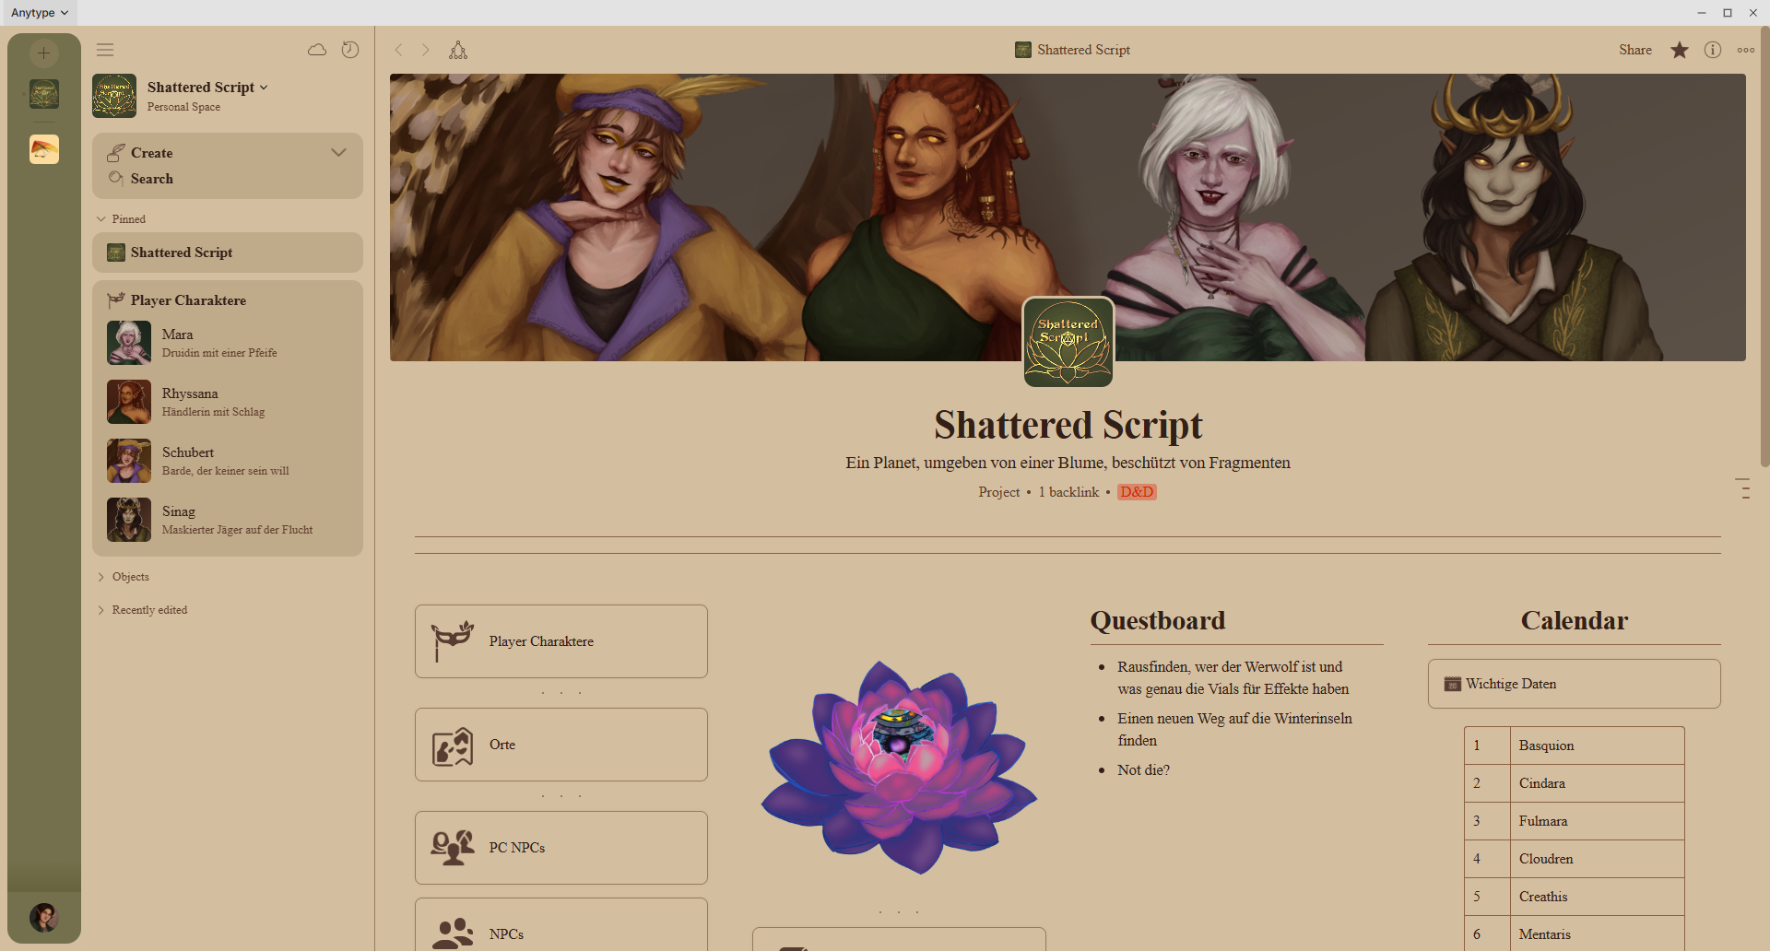Screen dimensions: 1770x951
Task: Select the D&D tag
Action: pos(1137,492)
